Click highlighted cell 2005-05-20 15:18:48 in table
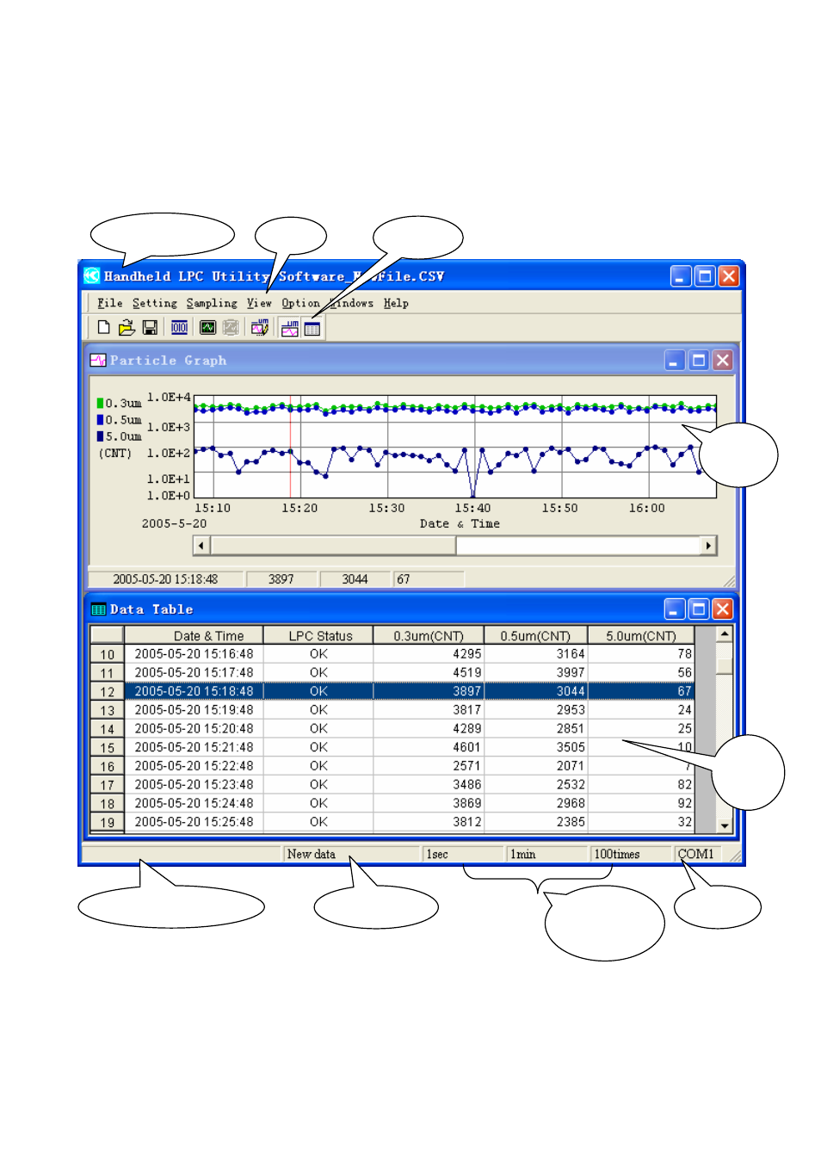The image size is (821, 1162). pyautogui.click(x=194, y=691)
